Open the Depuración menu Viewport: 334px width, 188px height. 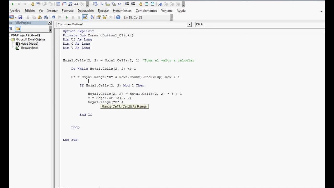86,11
